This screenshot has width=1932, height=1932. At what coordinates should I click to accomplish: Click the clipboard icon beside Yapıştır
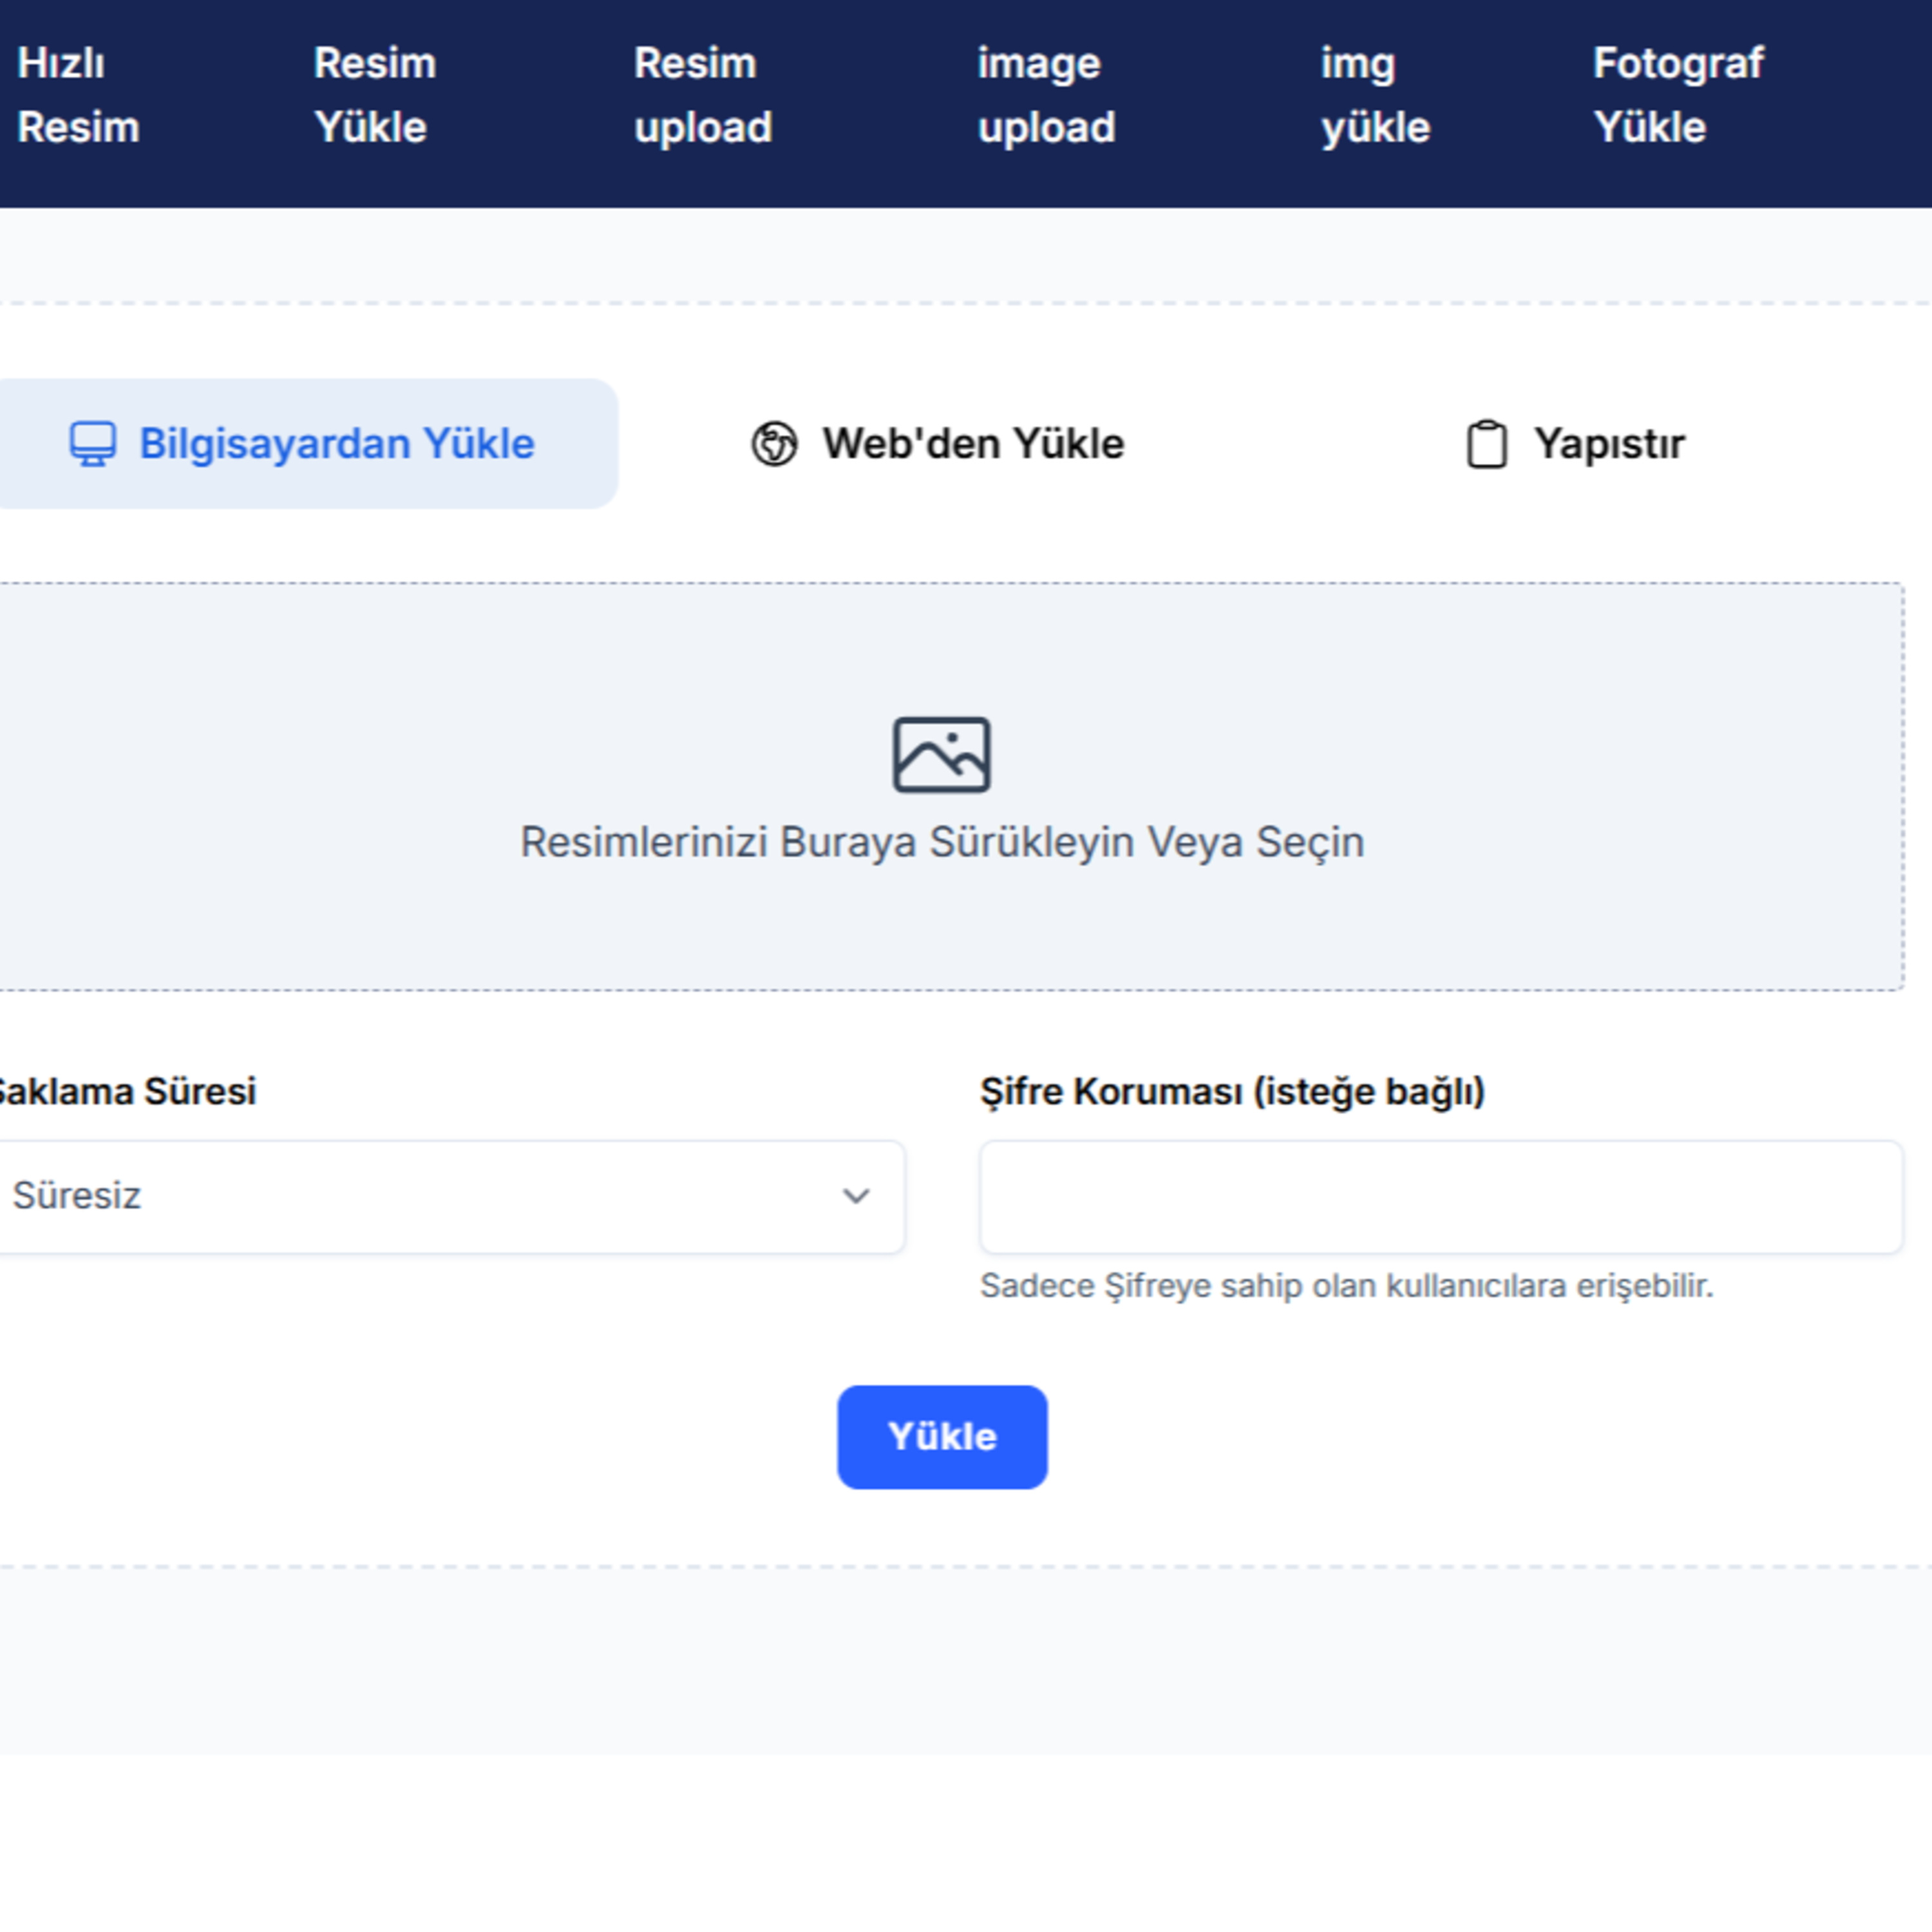pyautogui.click(x=1487, y=444)
